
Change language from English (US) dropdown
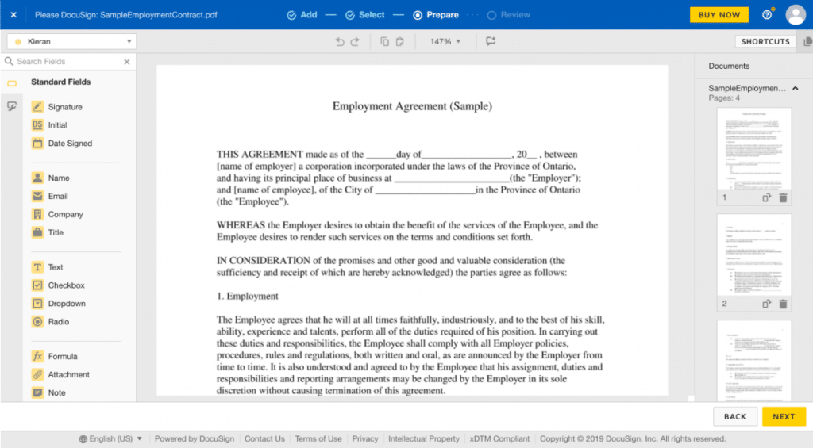coord(110,438)
